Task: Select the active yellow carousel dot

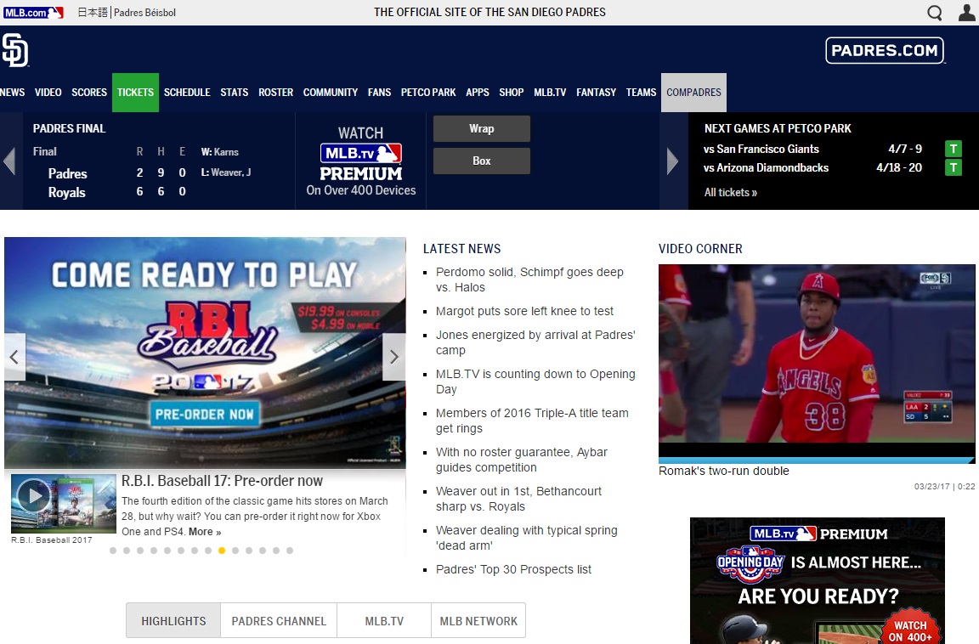Action: 222,551
